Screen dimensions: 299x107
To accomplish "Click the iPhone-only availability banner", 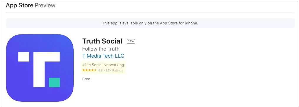I will (x=150, y=23).
